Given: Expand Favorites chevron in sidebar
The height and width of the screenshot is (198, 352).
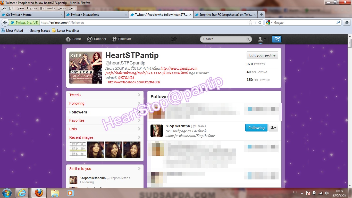Looking at the screenshot, I should [139, 120].
